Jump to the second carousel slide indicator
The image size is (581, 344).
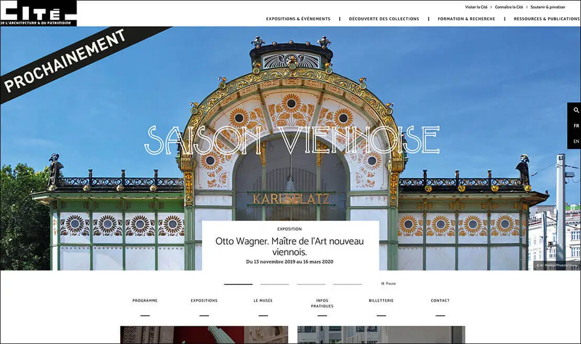[x=274, y=283]
